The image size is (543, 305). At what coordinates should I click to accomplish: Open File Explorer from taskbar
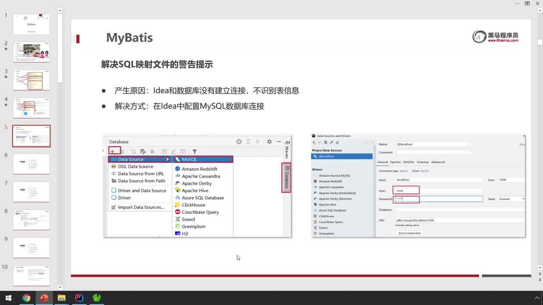click(x=62, y=298)
